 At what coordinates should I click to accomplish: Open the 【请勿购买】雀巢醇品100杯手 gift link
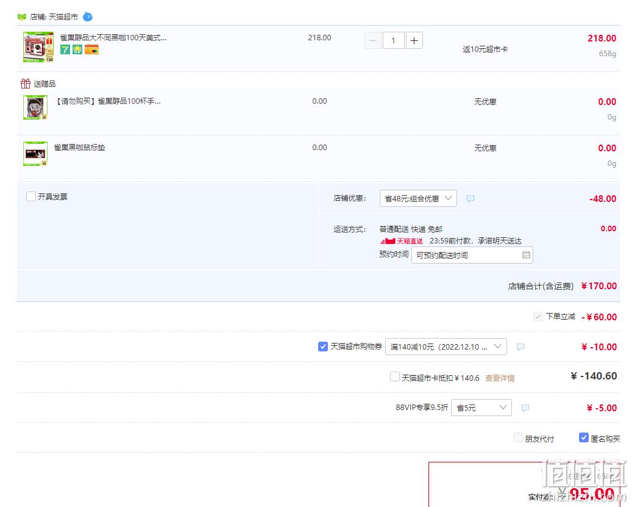pyautogui.click(x=107, y=101)
